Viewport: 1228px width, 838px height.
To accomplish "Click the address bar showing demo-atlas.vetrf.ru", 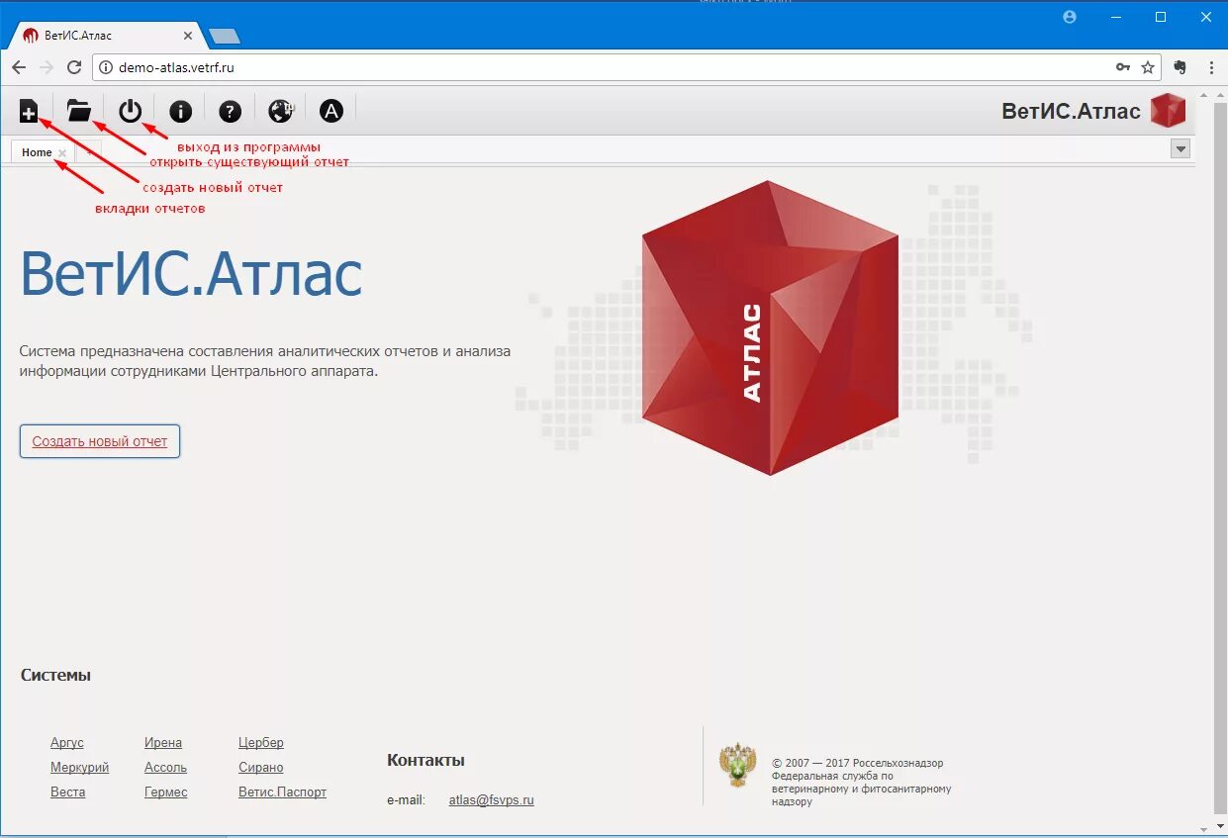I will (627, 67).
